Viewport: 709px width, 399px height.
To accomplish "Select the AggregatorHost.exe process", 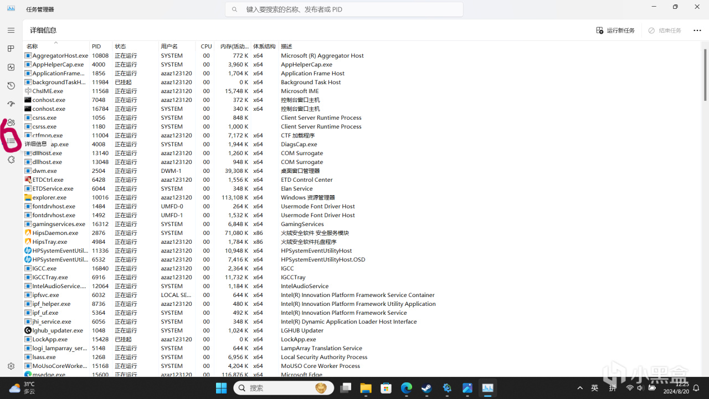I will [60, 55].
